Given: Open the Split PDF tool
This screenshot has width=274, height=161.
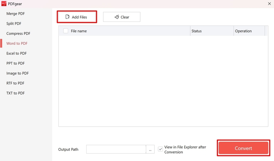Looking at the screenshot, I should 14,24.
